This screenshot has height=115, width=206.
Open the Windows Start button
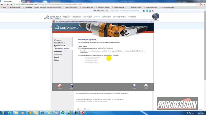click(3, 113)
